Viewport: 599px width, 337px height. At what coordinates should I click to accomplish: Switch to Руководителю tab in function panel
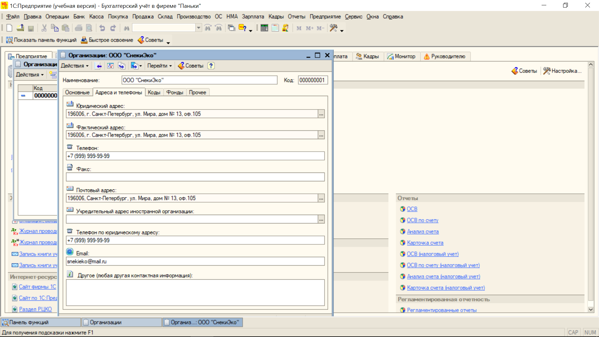click(445, 56)
